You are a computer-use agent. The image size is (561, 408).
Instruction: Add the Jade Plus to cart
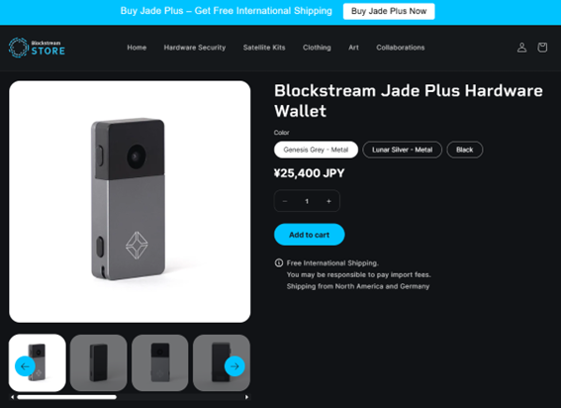coord(309,235)
